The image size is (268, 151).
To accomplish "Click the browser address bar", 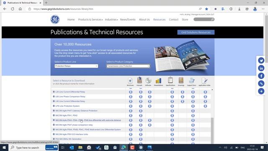I will tap(113, 9).
